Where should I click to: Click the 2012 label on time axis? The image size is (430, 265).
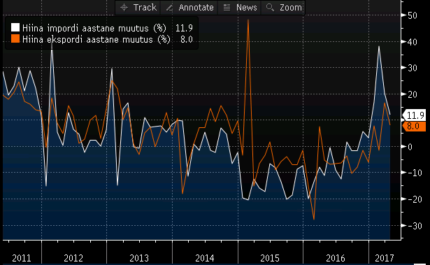tap(73, 258)
